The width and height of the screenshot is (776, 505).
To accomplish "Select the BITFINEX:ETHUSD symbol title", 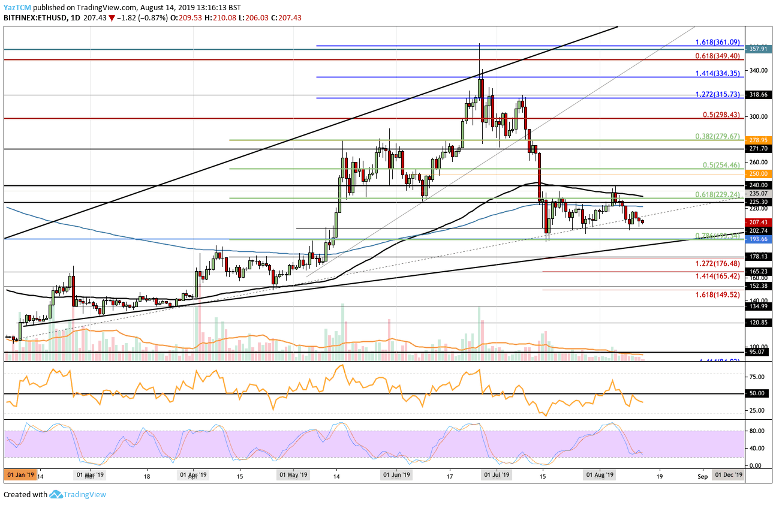I will click(35, 18).
